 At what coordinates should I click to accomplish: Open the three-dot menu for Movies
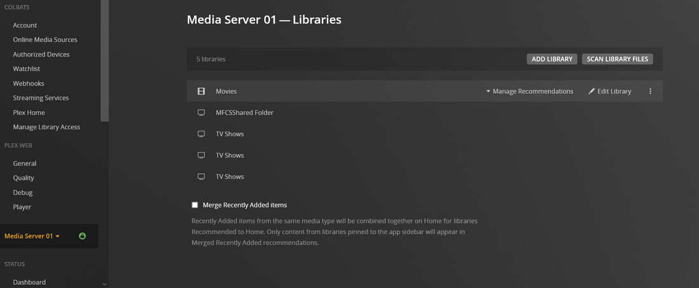[650, 91]
